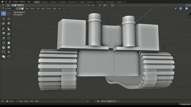Open the editor type dropdown in viewport header
Screen dimensions: 191x107
coord(3,5)
